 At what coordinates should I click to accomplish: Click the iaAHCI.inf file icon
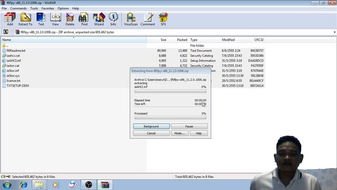[4, 61]
